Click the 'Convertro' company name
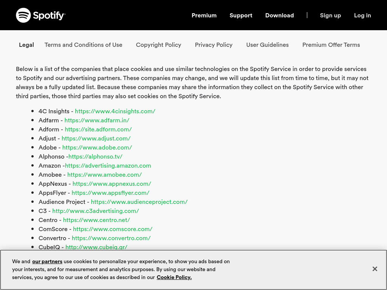 click(x=52, y=238)
